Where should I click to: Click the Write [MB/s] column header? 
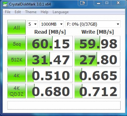click(98, 32)
